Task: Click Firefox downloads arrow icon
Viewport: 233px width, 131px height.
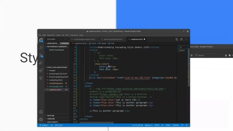Action: coord(226,55)
